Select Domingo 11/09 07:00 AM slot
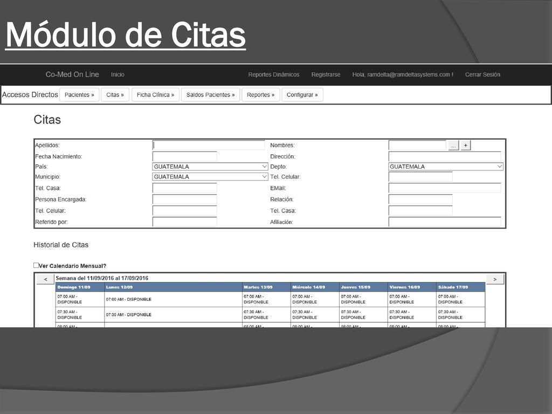This screenshot has width=552, height=414. tap(80, 299)
